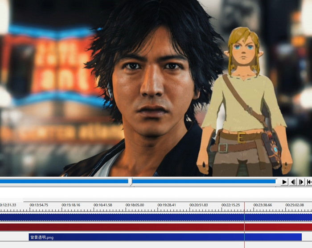Jump to the first frame using the bar-arrow button
Viewport: 312px width, 248px height.
pyautogui.click(x=309, y=182)
